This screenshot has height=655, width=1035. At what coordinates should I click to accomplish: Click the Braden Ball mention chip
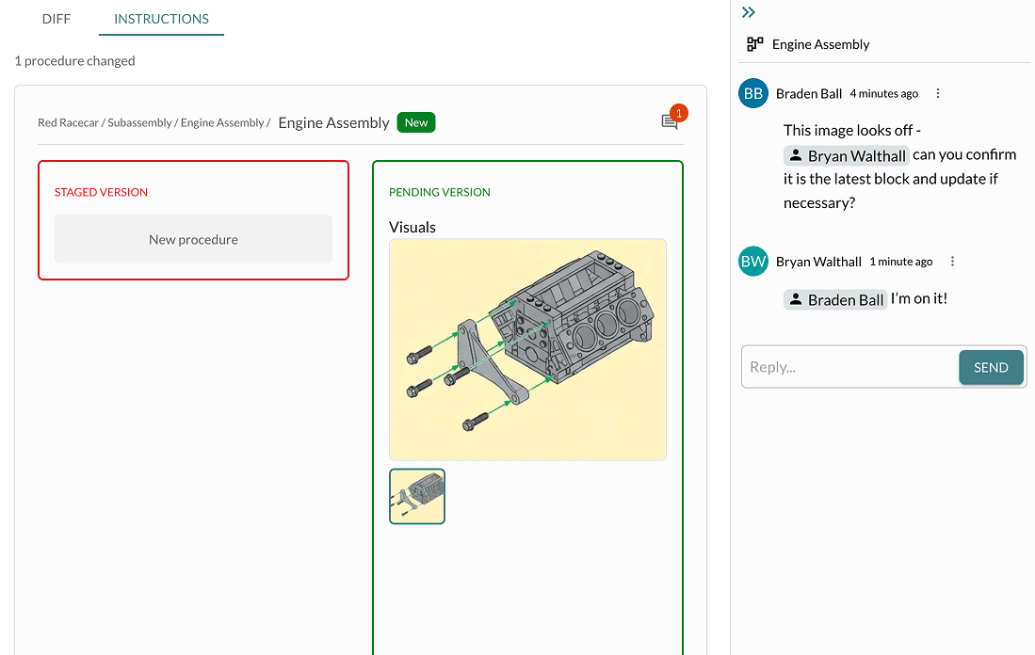click(835, 298)
